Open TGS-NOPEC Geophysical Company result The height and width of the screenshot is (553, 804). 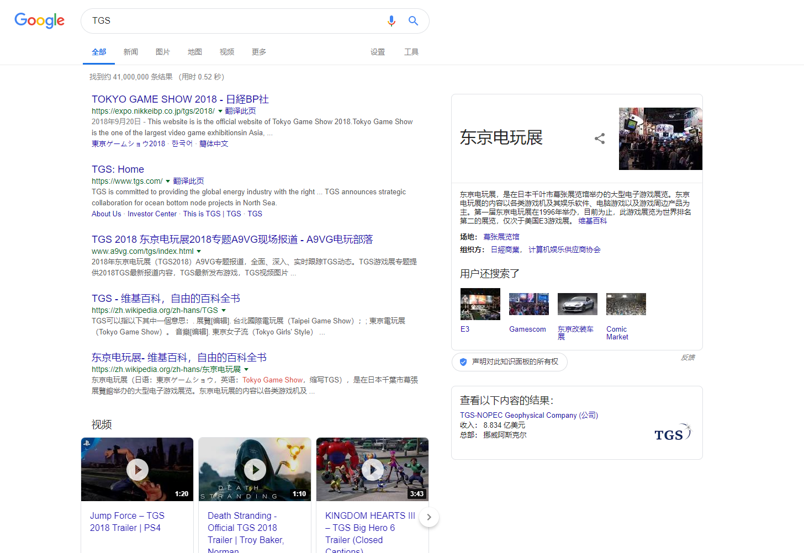point(529,416)
